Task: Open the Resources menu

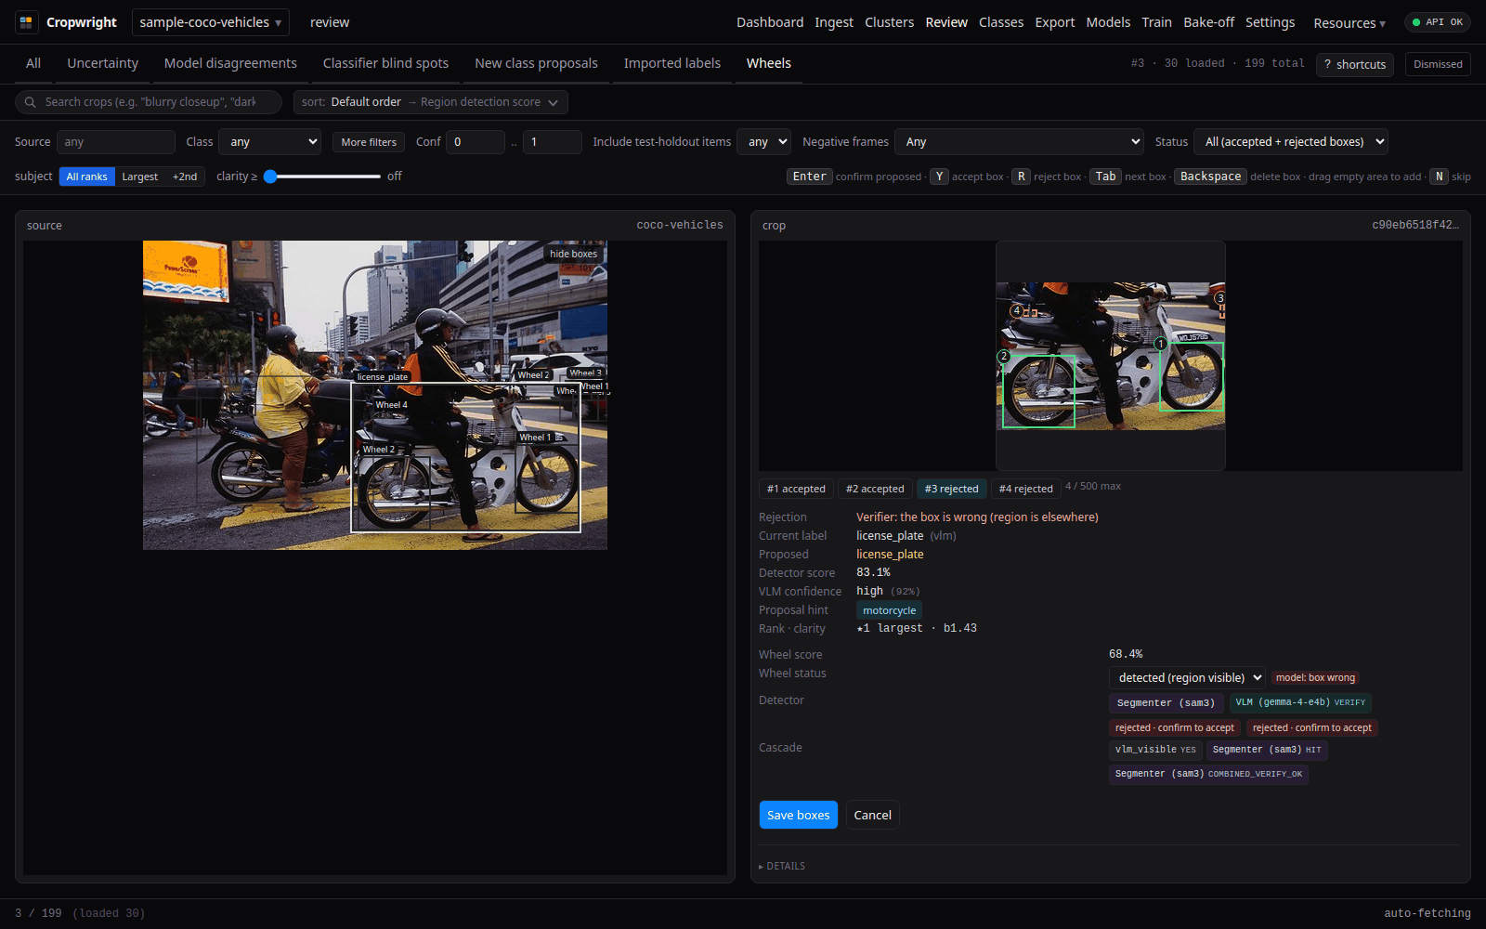Action: 1349,22
